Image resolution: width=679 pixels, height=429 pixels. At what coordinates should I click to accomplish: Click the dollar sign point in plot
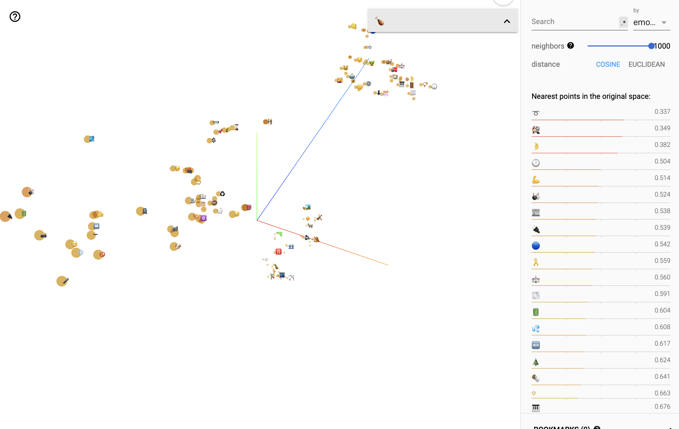[213, 140]
